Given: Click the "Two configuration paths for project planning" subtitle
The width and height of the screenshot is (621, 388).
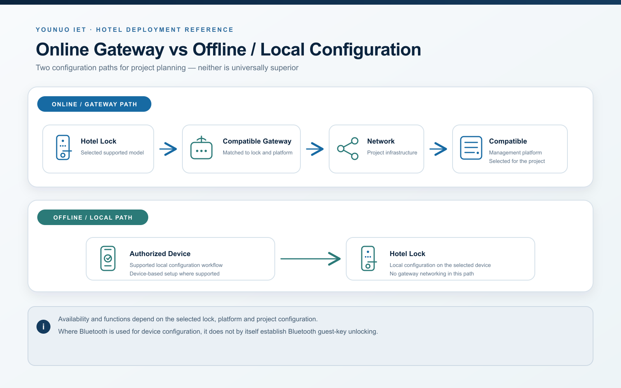Looking at the screenshot, I should coord(167,68).
